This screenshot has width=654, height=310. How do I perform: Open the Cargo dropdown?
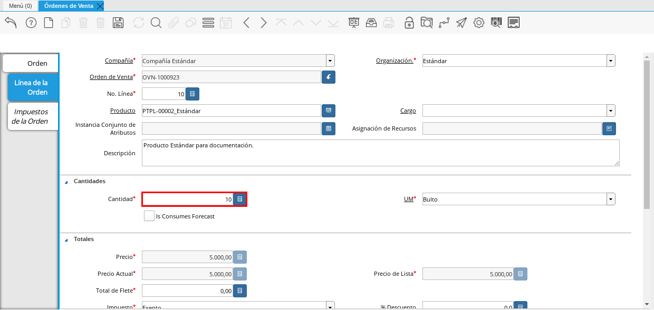[611, 111]
